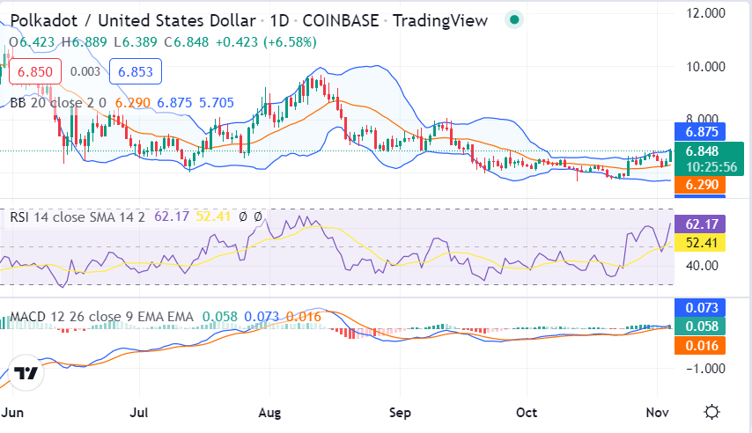Click the red 6.850 sell price box
Image resolution: width=752 pixels, height=433 pixels.
coord(35,71)
